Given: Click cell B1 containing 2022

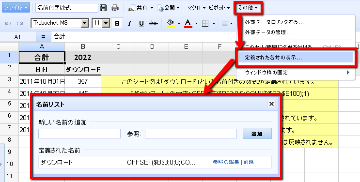Looking at the screenshot, I should point(83,58).
